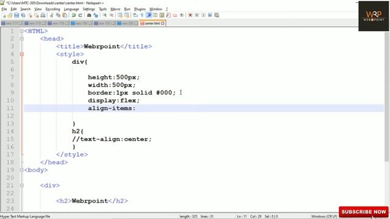This screenshot has height=219, width=390.
Task: Click the Print toolbar icon
Action: 43,15
